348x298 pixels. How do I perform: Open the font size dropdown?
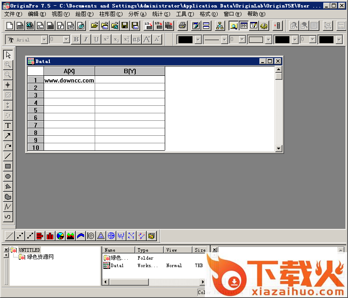coord(66,40)
